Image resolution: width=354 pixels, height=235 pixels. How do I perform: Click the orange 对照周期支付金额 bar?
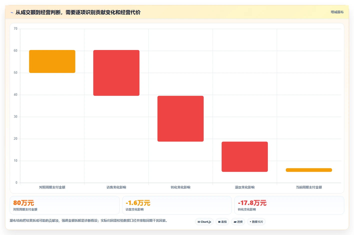coord(52,61)
